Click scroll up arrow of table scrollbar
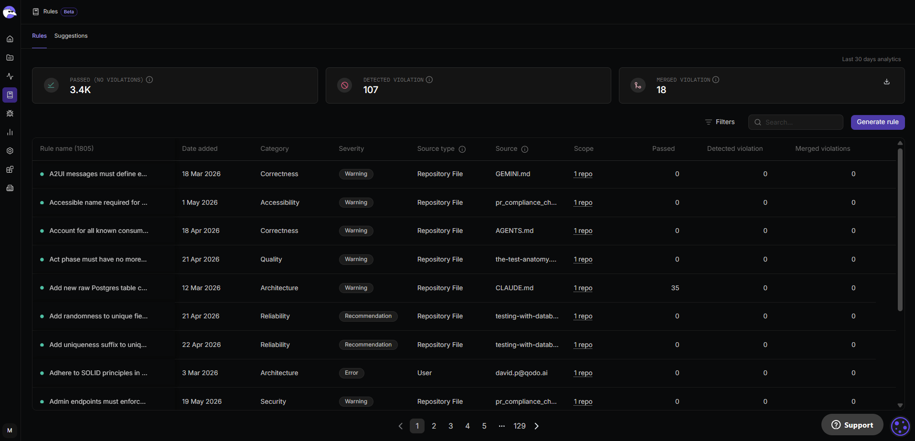 [900, 143]
